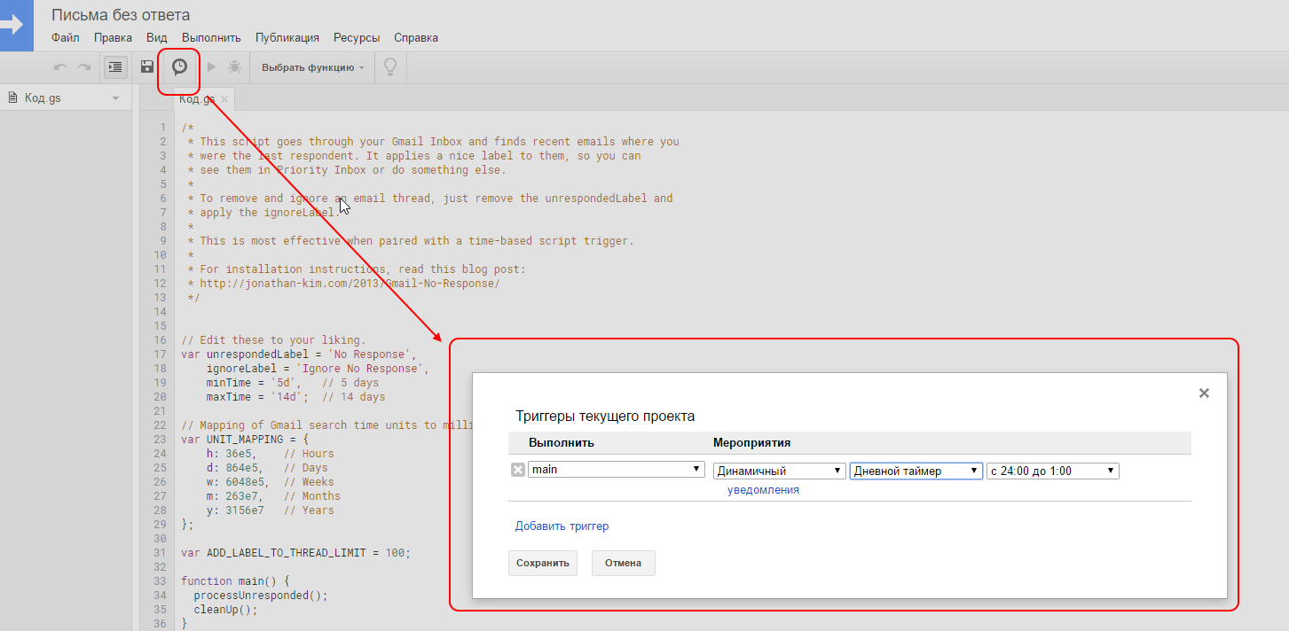
Task: Click the project title Письма без ответа
Action: tap(121, 15)
